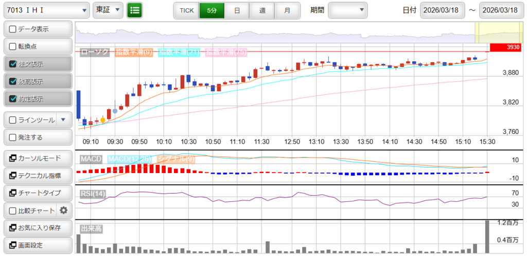Click the green list icon button

tap(135, 10)
